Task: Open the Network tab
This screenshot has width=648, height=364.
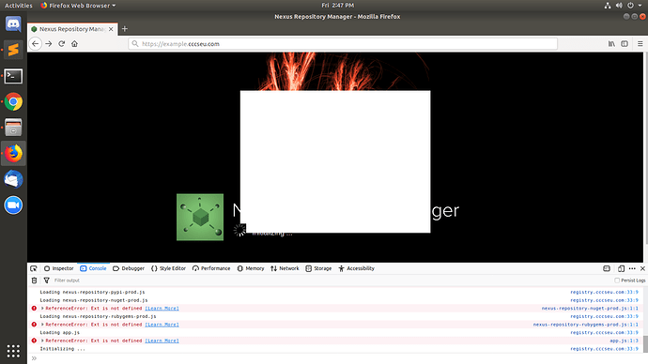Action: pyautogui.click(x=285, y=268)
